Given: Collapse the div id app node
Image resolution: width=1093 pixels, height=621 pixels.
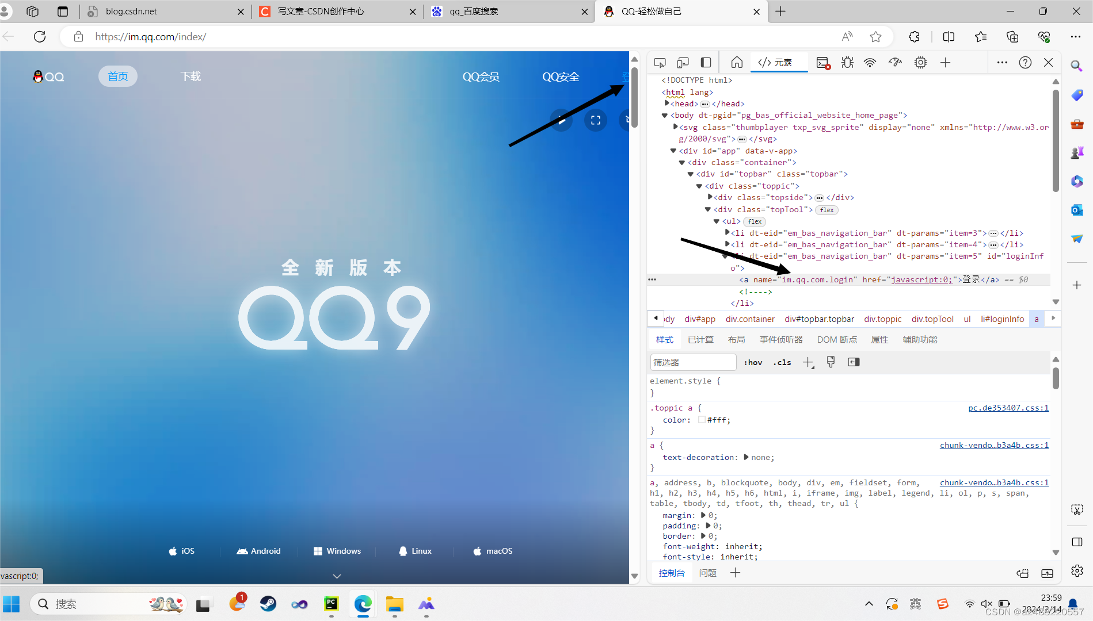Looking at the screenshot, I should (673, 151).
